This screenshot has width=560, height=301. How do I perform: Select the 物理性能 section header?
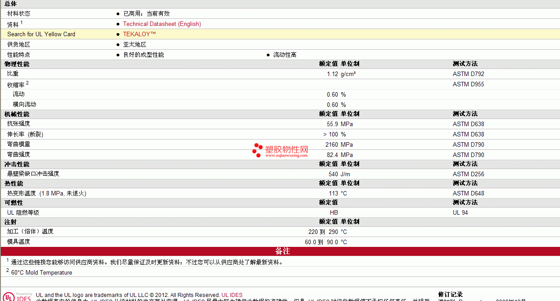(17, 64)
